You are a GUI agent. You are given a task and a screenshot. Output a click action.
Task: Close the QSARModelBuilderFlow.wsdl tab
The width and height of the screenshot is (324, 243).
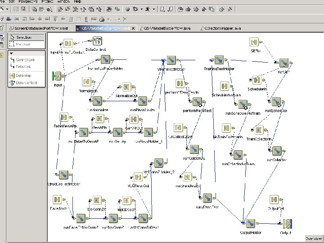pos(133,28)
